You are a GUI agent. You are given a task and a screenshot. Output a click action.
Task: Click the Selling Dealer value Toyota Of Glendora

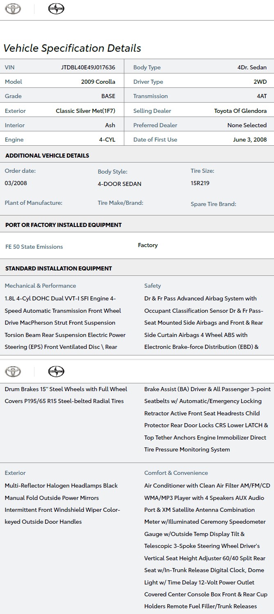(240, 111)
